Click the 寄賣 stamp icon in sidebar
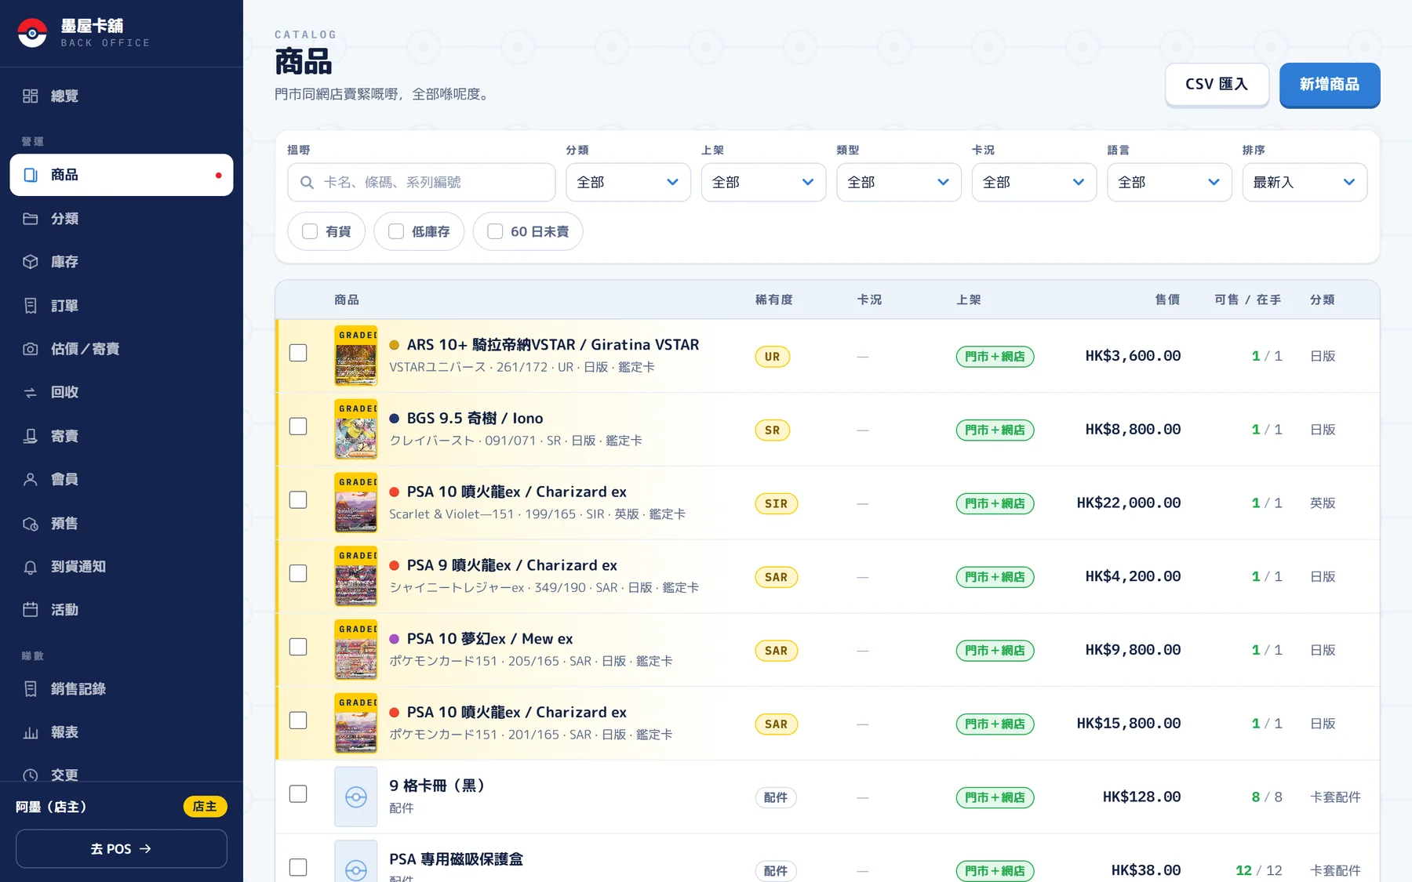The height and width of the screenshot is (882, 1412). (31, 436)
